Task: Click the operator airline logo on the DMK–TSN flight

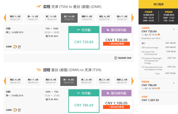Action: 15,110
